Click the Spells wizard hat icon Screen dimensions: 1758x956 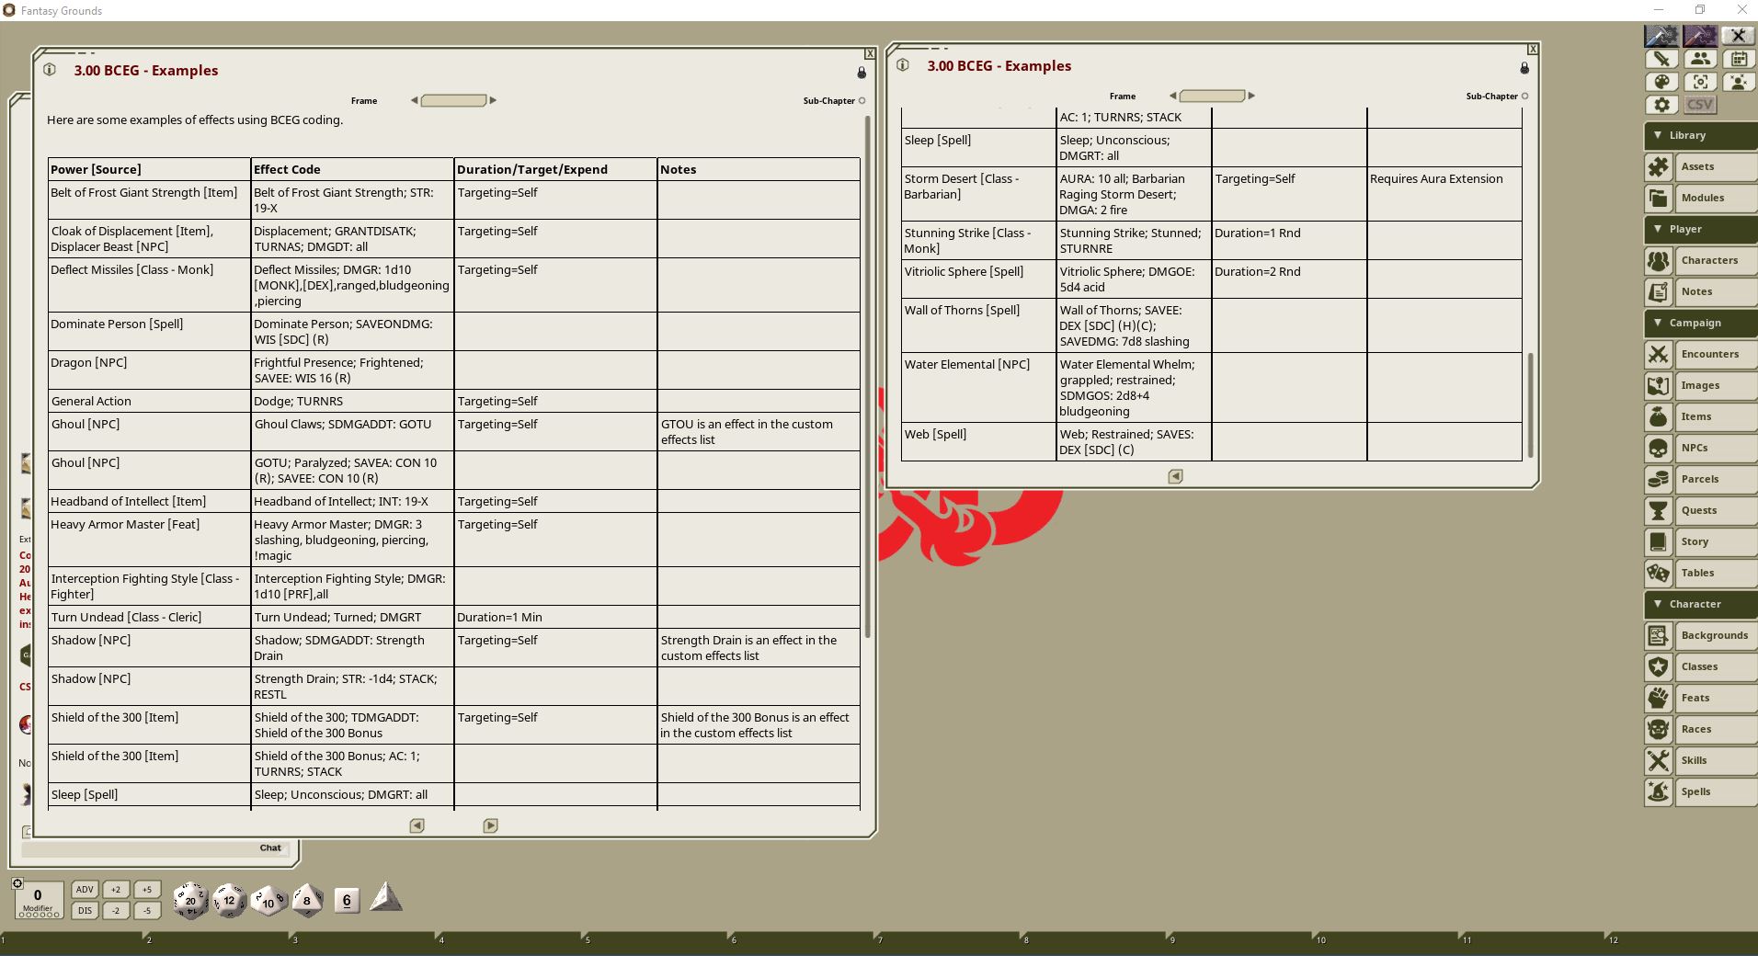pos(1659,791)
